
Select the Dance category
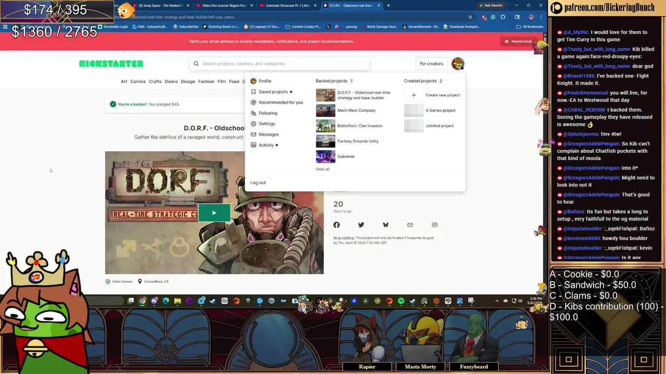click(x=171, y=82)
